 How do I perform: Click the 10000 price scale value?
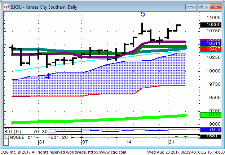(x=213, y=71)
